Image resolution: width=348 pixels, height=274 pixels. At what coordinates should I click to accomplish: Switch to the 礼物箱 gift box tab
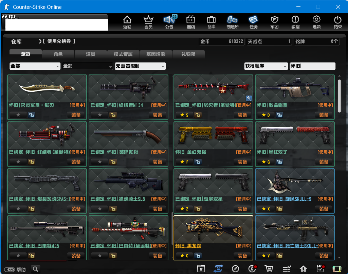click(x=188, y=54)
